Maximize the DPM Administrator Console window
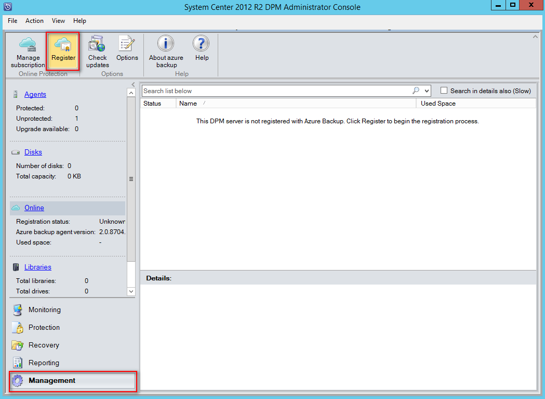The height and width of the screenshot is (399, 545). 512,5
